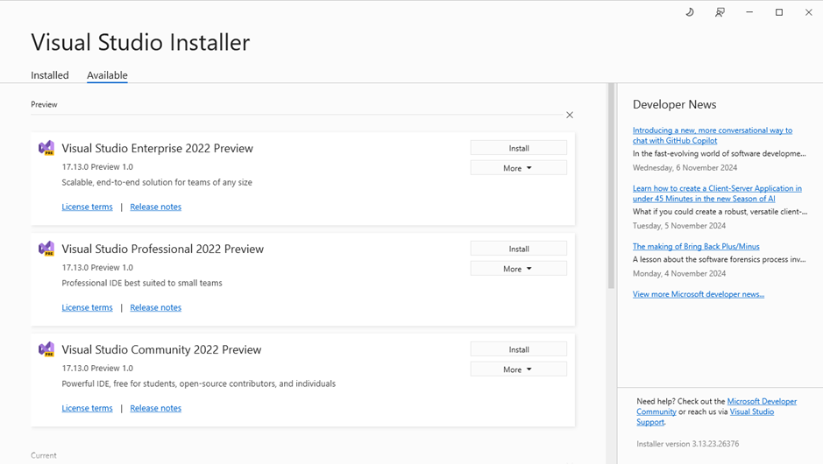823x464 pixels.
Task: Expand More dropdown for Community 2022 Preview
Action: pyautogui.click(x=519, y=369)
